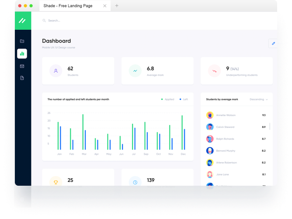The width and height of the screenshot is (292, 219).
Task: Click Arlene Robertson's avatar
Action: pyautogui.click(x=210, y=162)
